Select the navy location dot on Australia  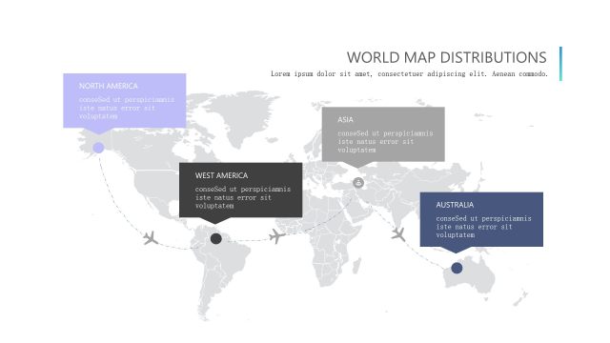coord(457,268)
